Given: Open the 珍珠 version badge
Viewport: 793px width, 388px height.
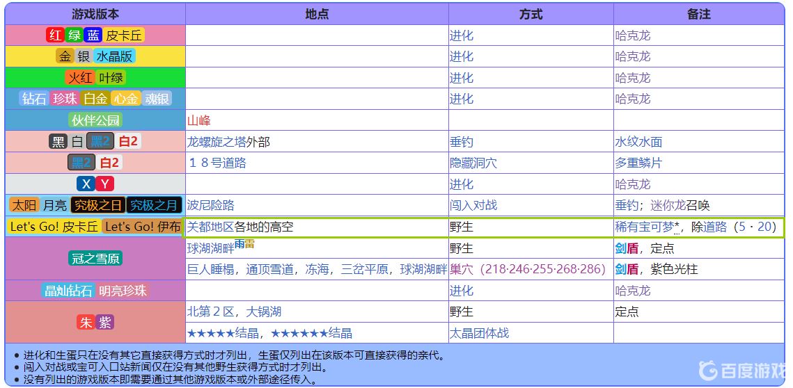Looking at the screenshot, I should point(65,99).
